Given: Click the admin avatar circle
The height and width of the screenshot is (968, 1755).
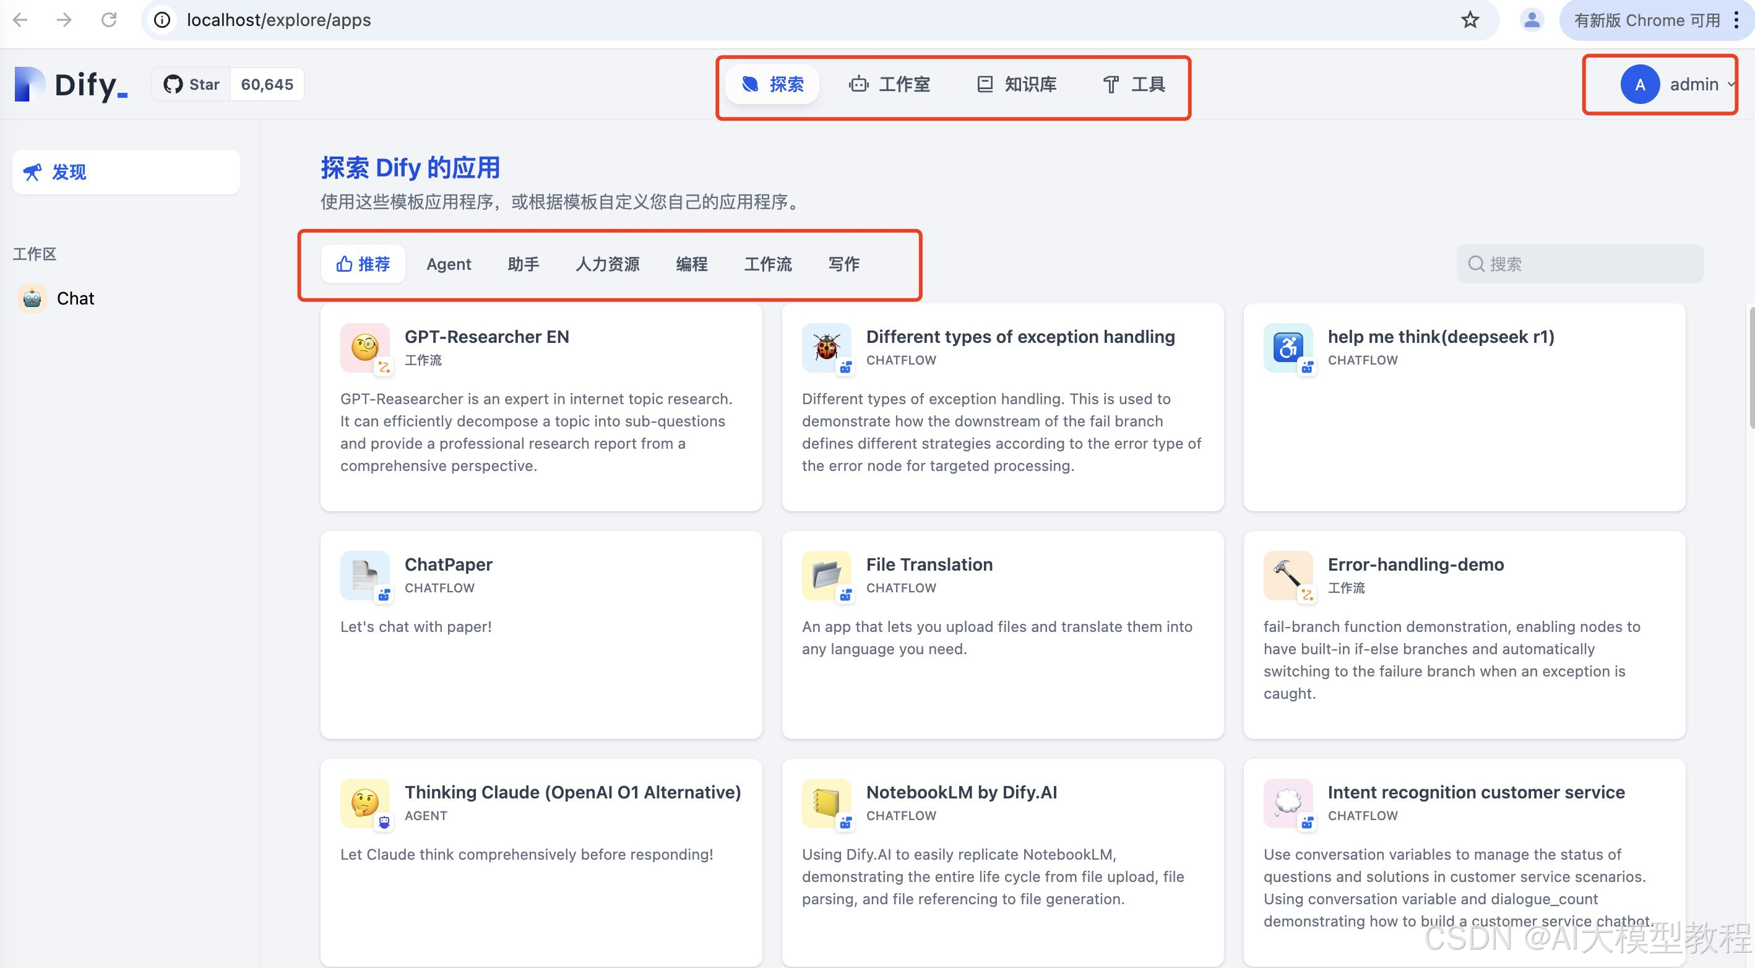Looking at the screenshot, I should 1639,84.
